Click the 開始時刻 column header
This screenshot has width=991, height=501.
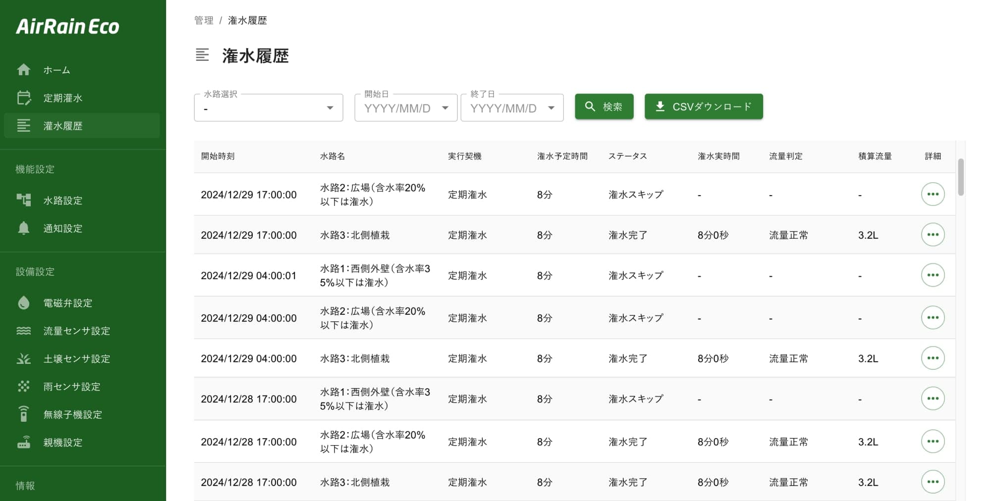[218, 156]
